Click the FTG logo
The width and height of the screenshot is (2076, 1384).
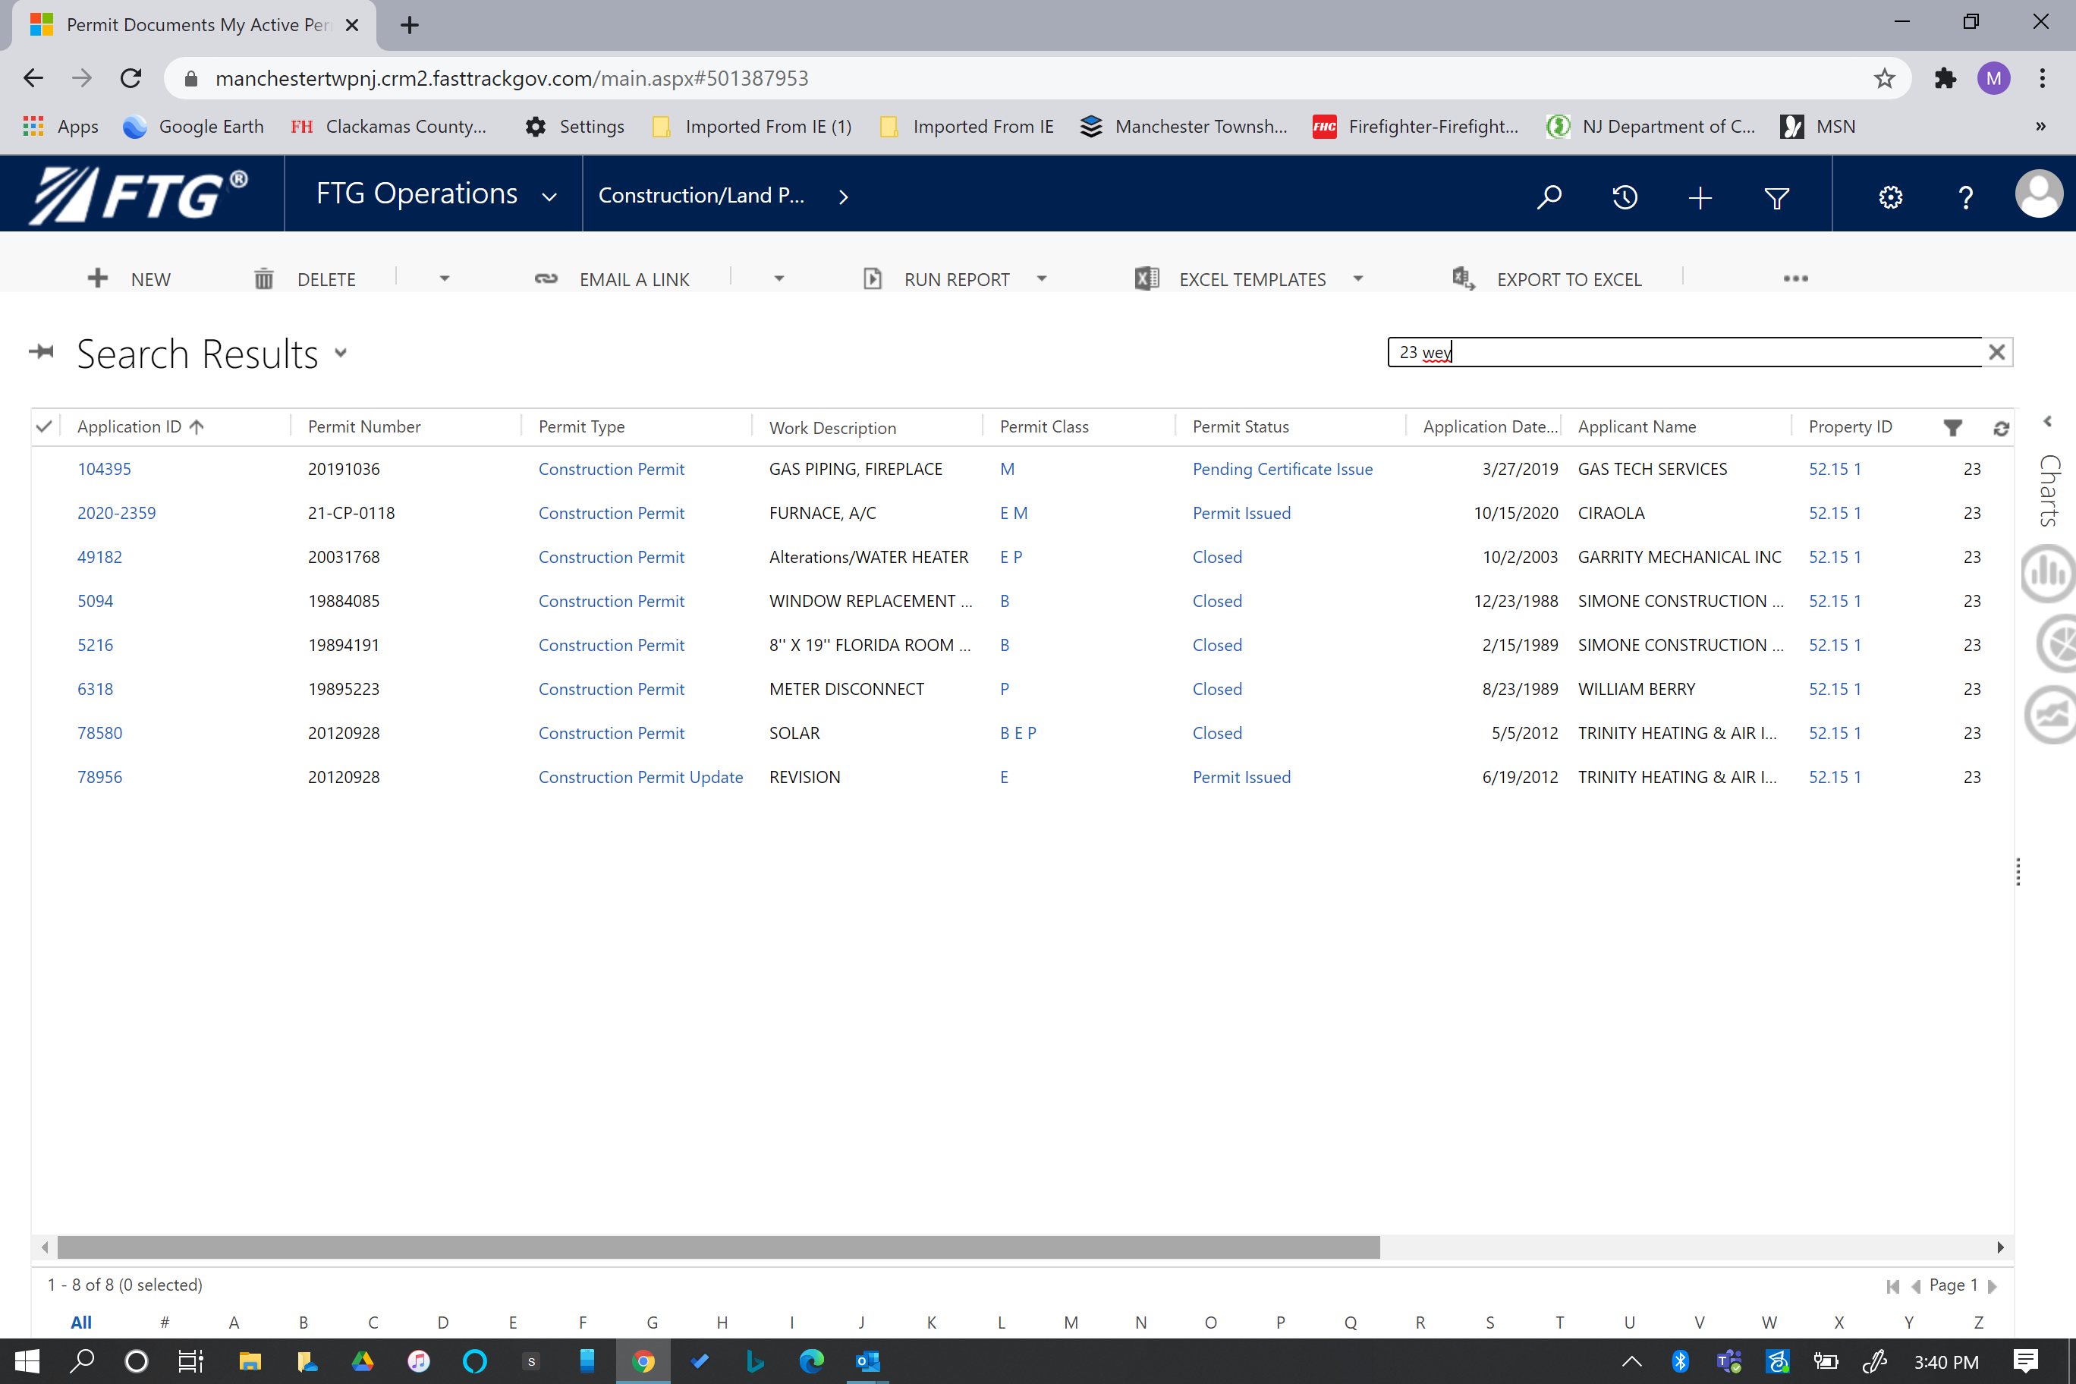click(x=139, y=194)
